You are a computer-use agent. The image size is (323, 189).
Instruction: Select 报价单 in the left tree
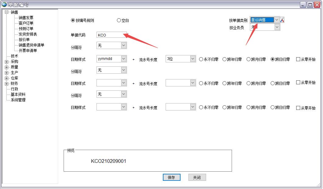pos(24,40)
